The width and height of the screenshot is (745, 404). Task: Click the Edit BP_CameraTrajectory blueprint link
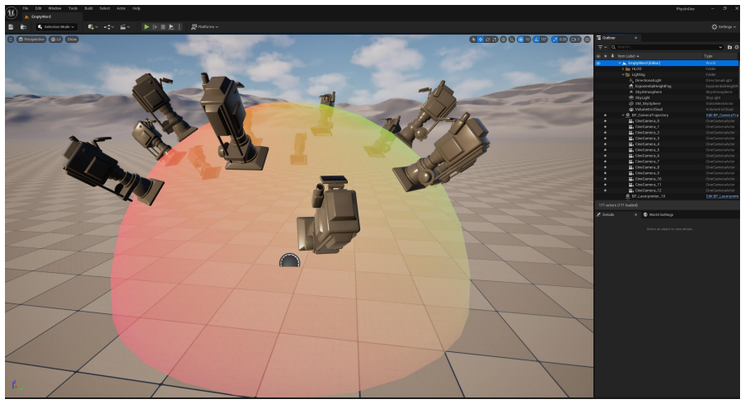[x=722, y=115]
